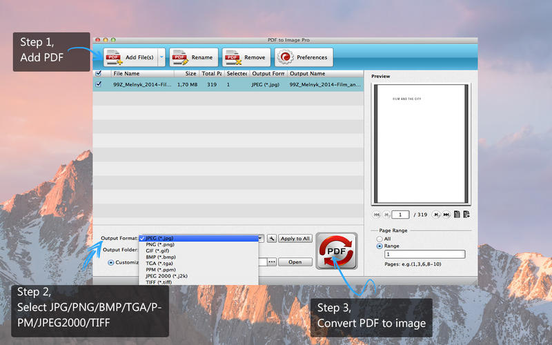Click the Total Pages column header

pos(211,74)
